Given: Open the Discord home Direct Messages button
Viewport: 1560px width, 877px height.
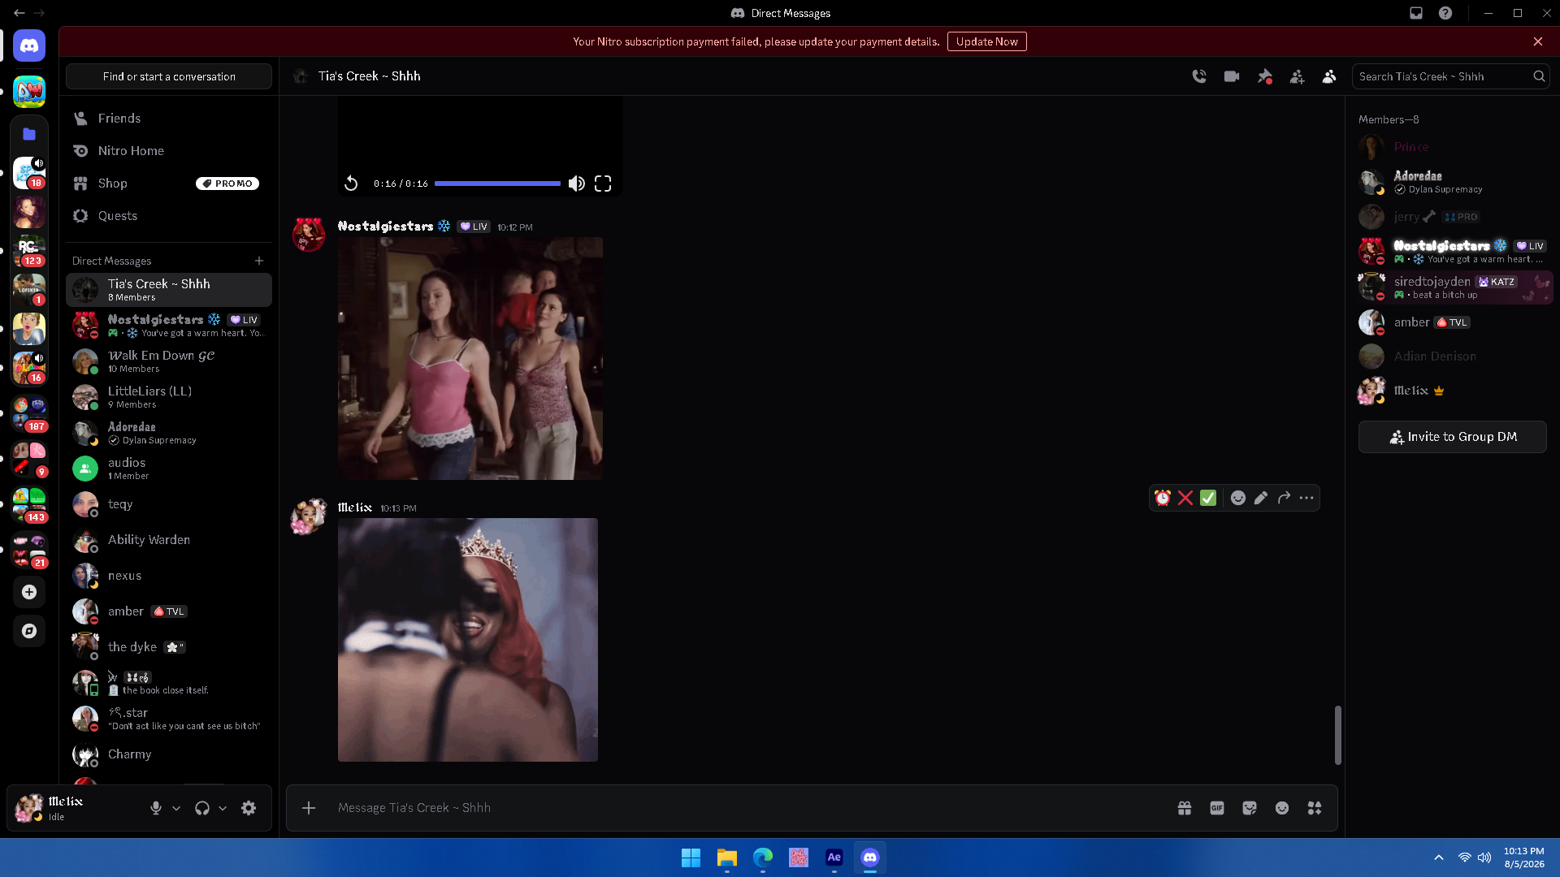Looking at the screenshot, I should coord(29,46).
